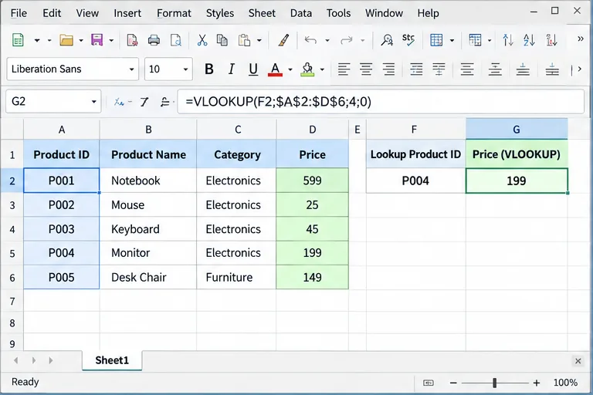The height and width of the screenshot is (395, 593).
Task: Open the Sheet menu
Action: tap(262, 13)
